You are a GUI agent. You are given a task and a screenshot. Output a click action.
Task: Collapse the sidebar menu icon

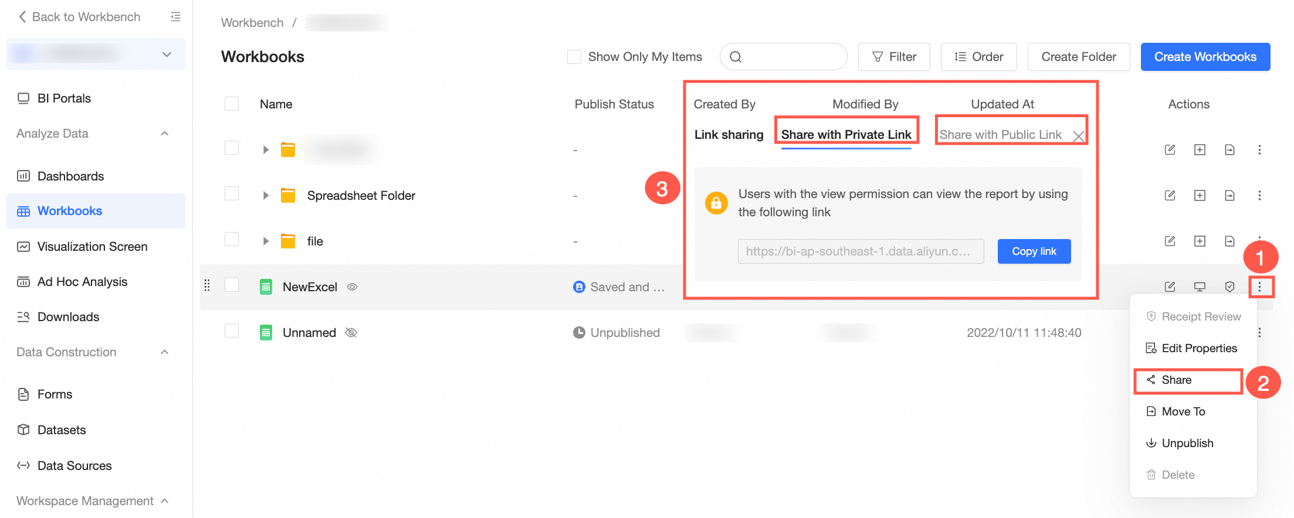175,16
